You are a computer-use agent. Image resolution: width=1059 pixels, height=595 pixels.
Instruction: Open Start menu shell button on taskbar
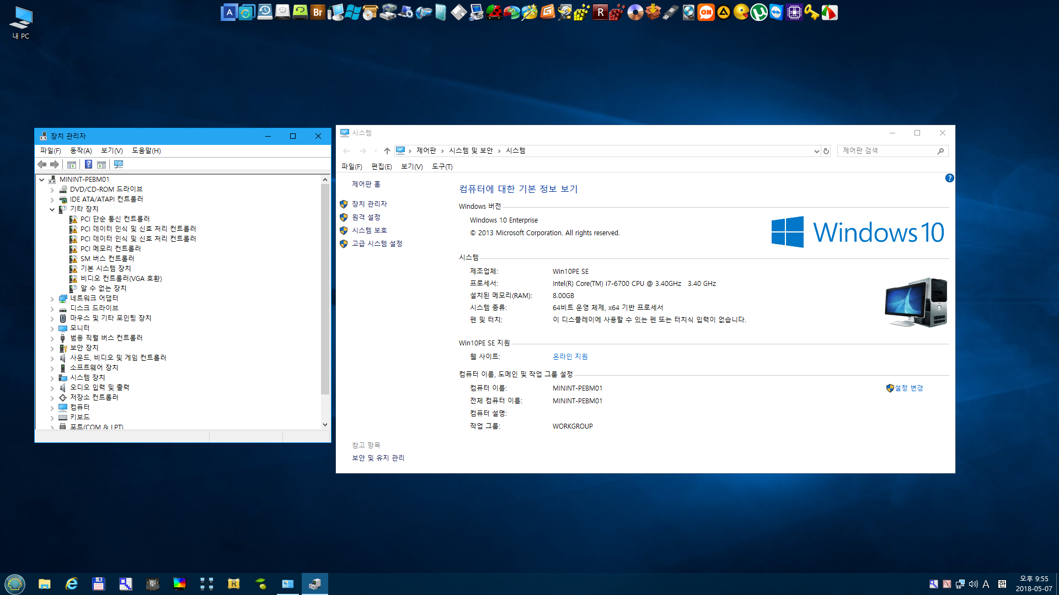point(15,584)
